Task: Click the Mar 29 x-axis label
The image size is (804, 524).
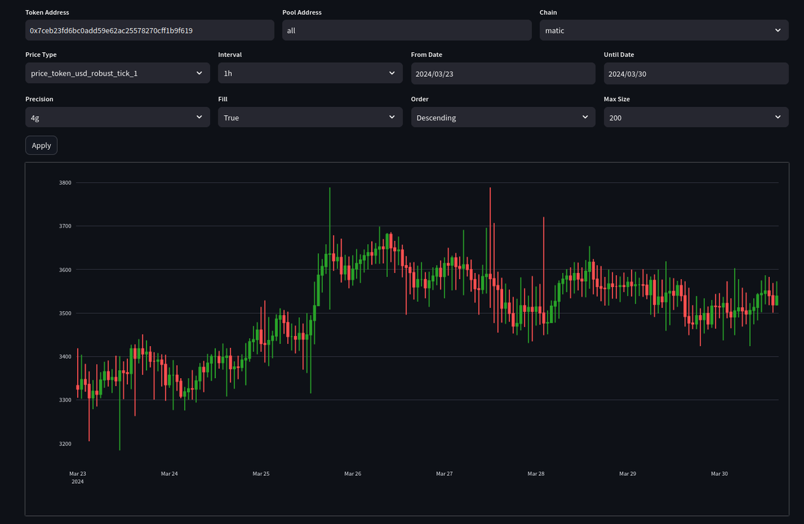Action: tap(628, 474)
